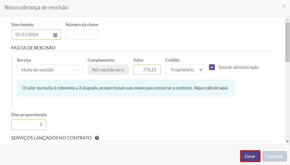
Task: Open service lookup via the three dots icon
Action: coord(76,70)
